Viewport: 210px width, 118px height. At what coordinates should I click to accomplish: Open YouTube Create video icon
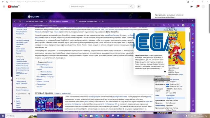192,7
